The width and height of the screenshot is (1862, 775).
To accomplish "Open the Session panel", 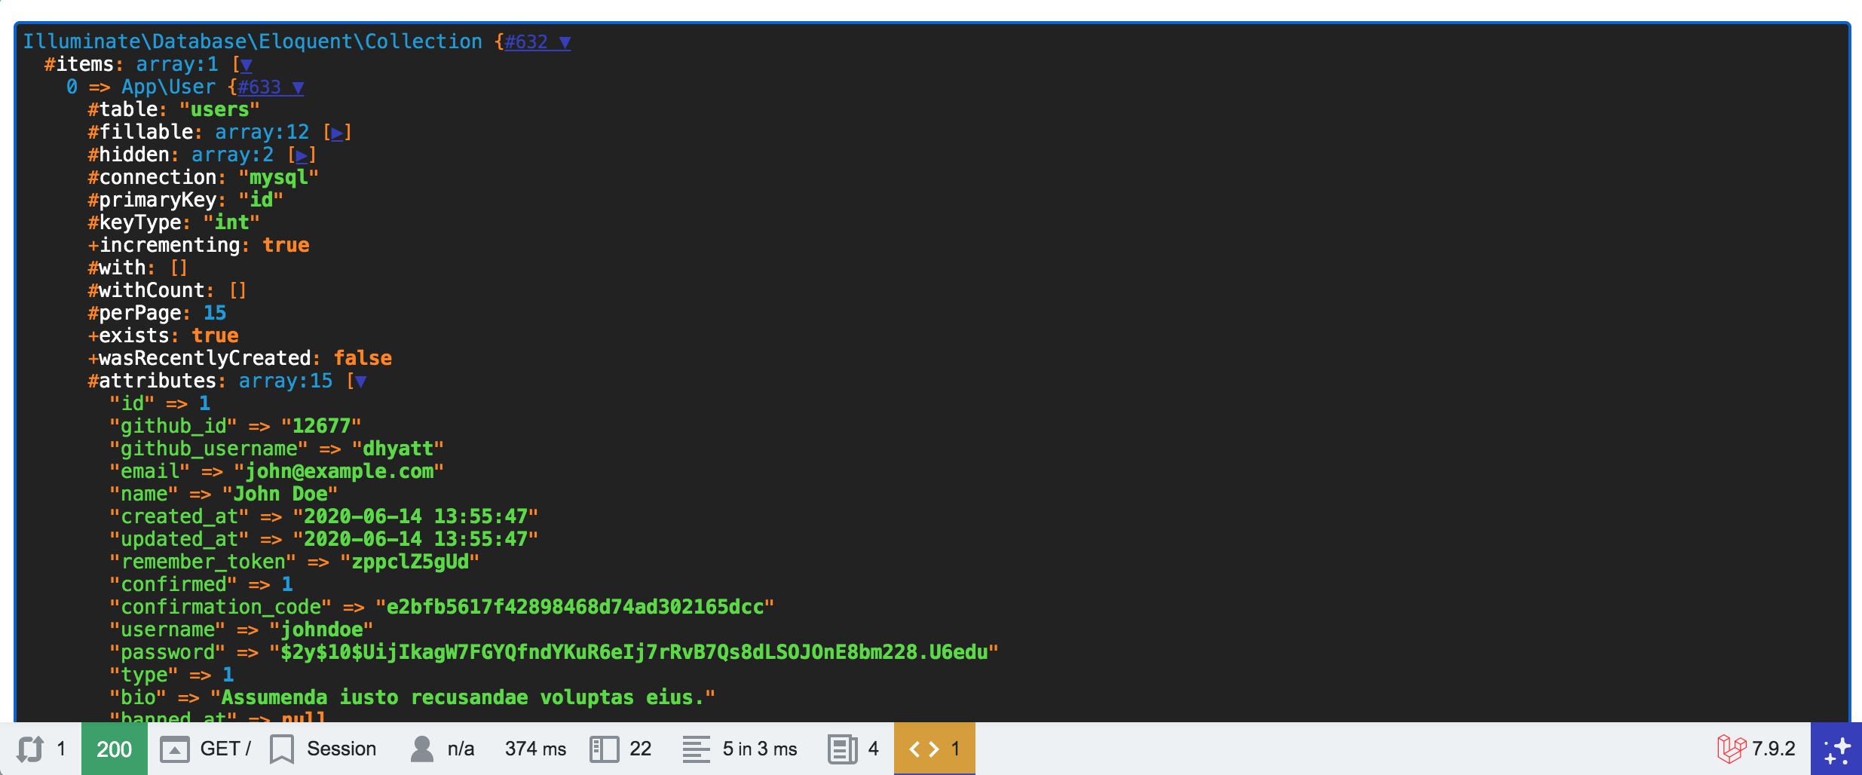I will pyautogui.click(x=323, y=749).
